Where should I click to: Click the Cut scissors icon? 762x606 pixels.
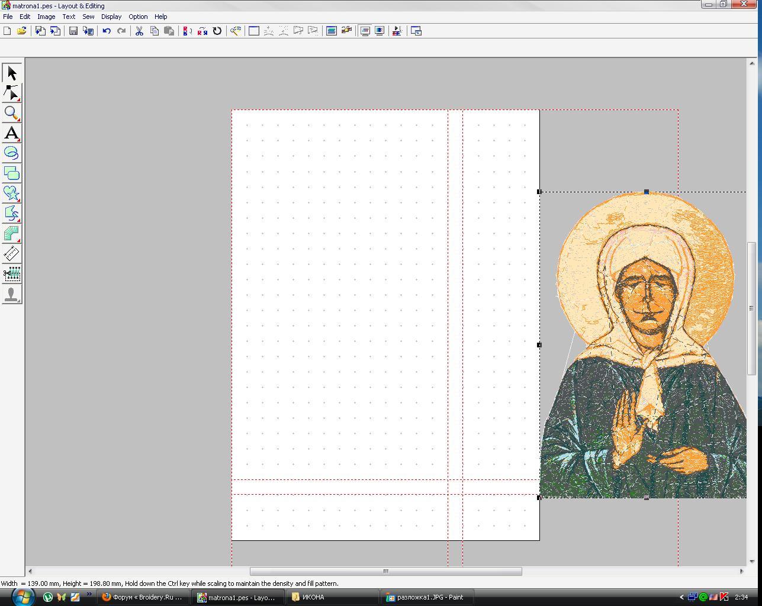tap(139, 31)
